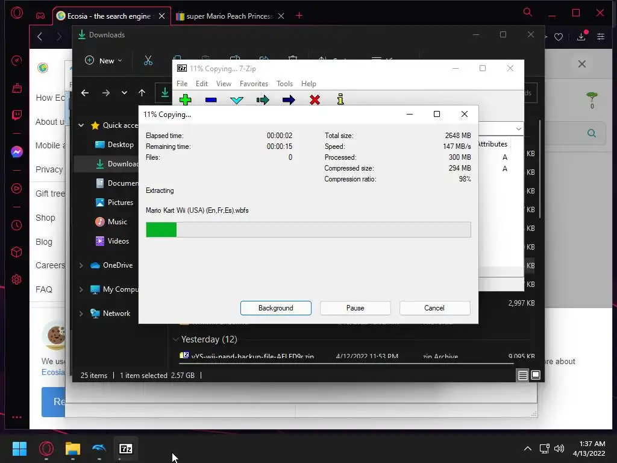Open the File menu in 7-Zip

(x=182, y=83)
